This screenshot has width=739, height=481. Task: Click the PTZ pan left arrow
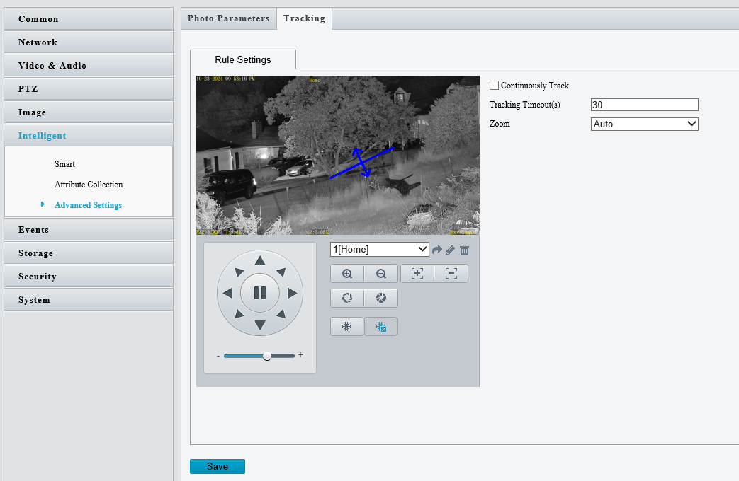227,294
